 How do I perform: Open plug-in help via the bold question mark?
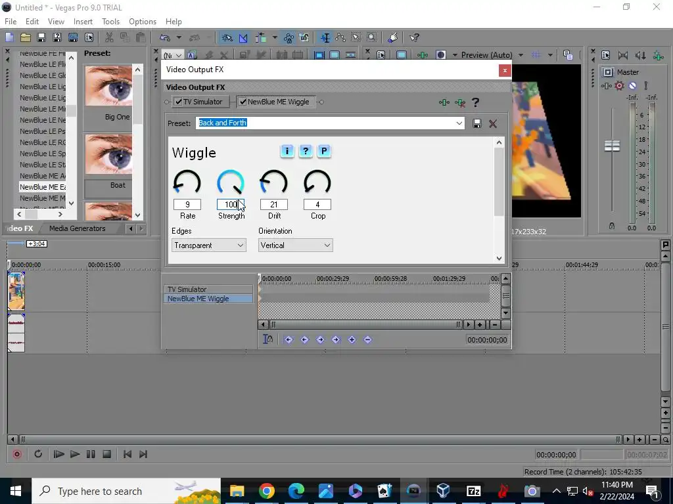[475, 102]
